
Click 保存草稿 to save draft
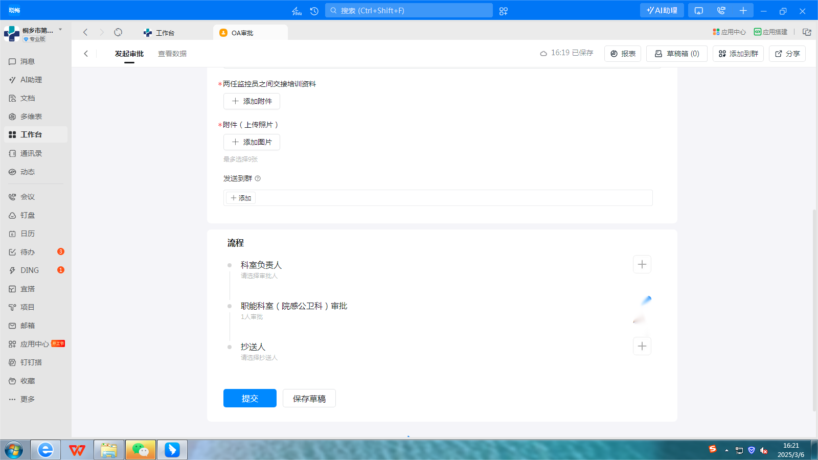coord(309,398)
